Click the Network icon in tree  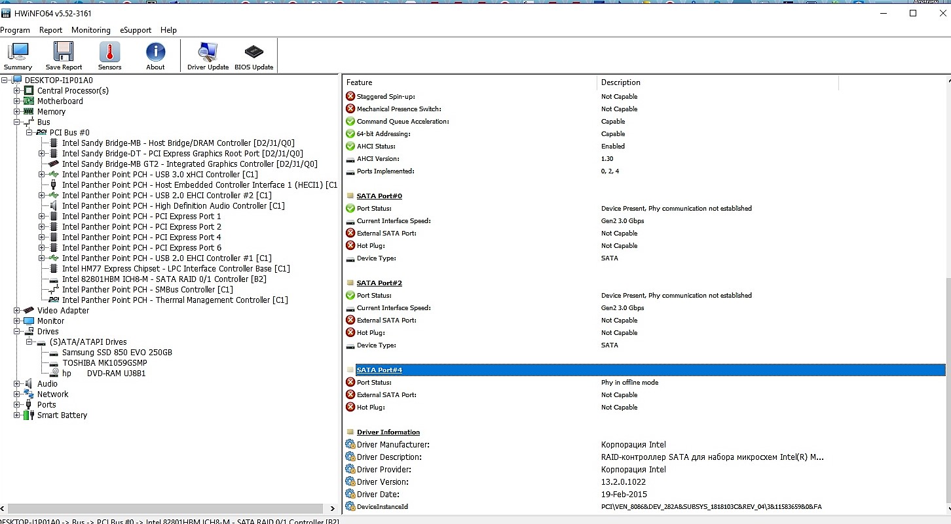point(29,394)
